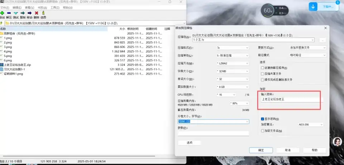This screenshot has width=344, height=165.
Task: Close the Add to Archive dialog
Action: point(325,28)
